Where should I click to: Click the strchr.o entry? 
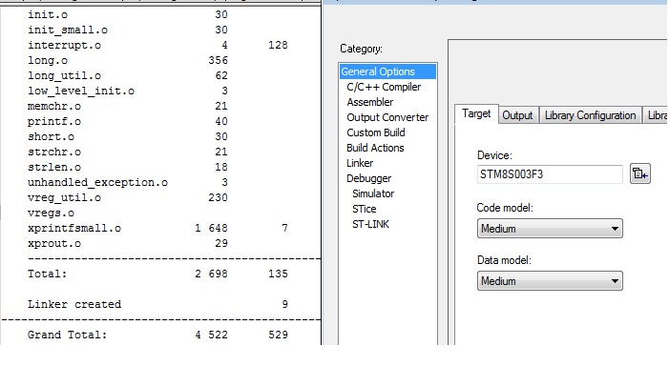54,152
